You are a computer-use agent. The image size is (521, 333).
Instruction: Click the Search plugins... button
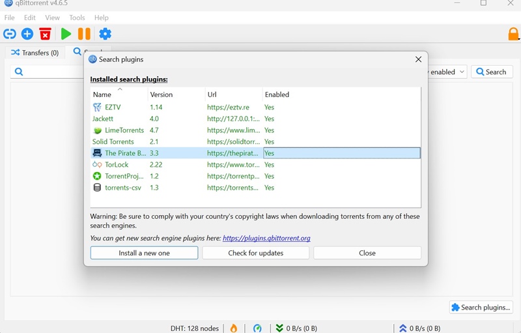point(481,308)
